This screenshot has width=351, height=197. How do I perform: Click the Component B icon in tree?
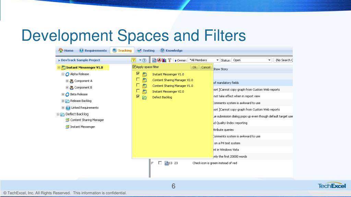click(x=72, y=88)
